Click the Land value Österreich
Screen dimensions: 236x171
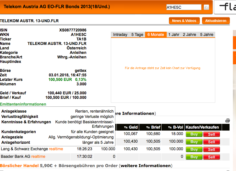coord(77,48)
